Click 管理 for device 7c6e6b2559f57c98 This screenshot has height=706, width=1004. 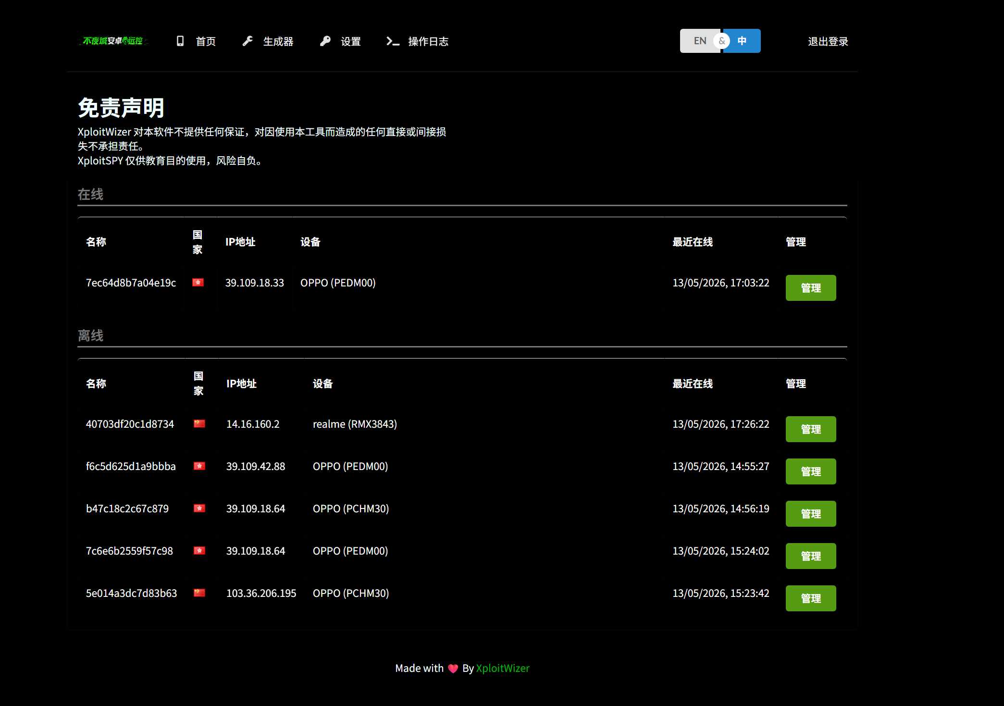tap(811, 556)
